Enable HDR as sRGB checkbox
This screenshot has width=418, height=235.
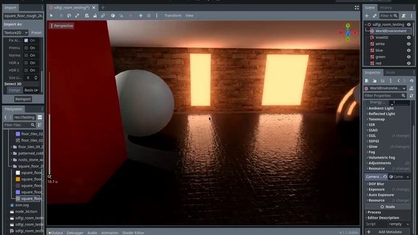(26, 63)
